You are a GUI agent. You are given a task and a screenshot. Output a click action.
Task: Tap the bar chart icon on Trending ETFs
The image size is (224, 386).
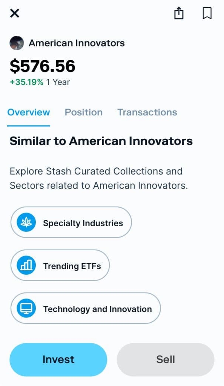26,265
